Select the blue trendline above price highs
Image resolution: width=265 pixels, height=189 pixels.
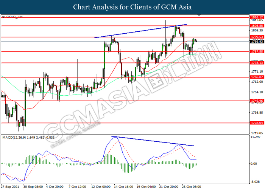pyautogui.click(x=140, y=31)
